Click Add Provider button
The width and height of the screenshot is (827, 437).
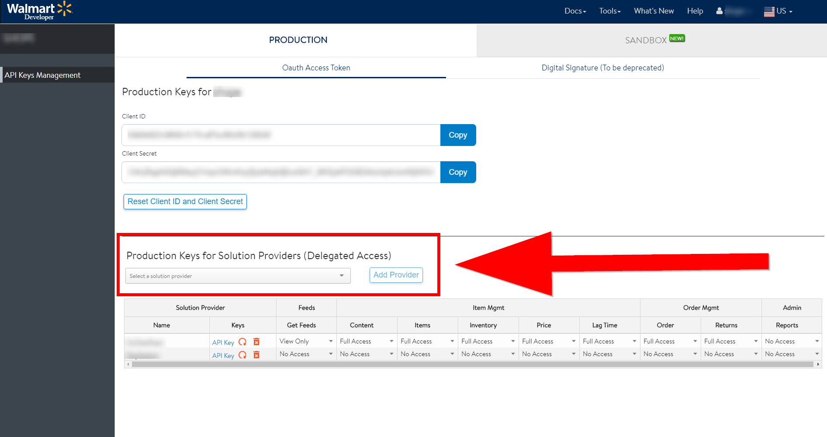(x=396, y=275)
